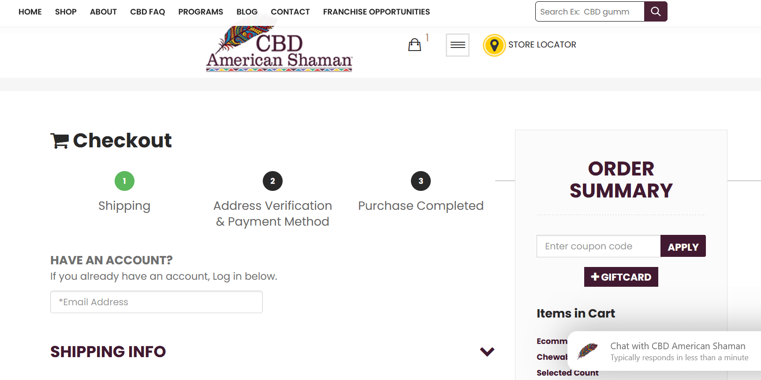Image resolution: width=761 pixels, height=380 pixels.
Task: Click the cart icon next to Checkout heading
Action: pyautogui.click(x=59, y=140)
